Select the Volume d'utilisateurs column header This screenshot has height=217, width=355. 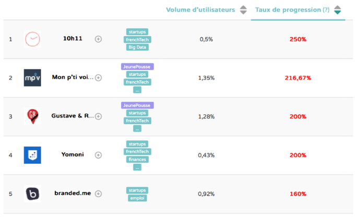[x=200, y=10]
